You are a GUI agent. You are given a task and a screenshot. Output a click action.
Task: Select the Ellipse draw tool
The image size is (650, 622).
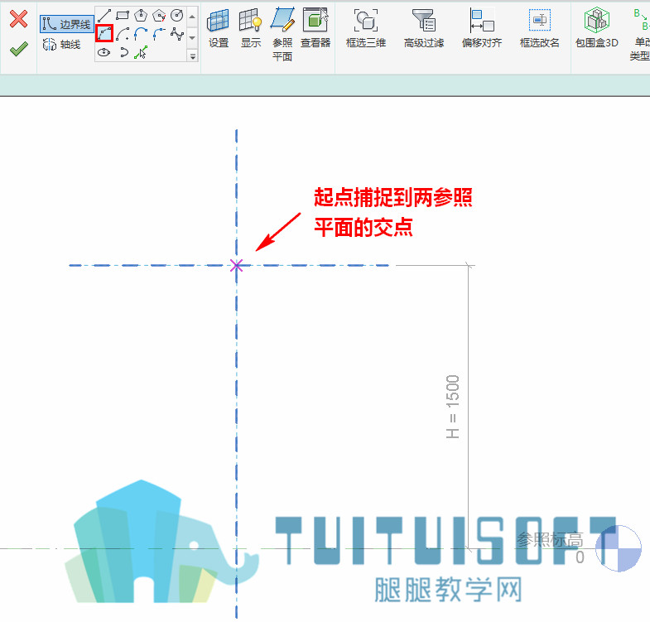click(x=104, y=52)
